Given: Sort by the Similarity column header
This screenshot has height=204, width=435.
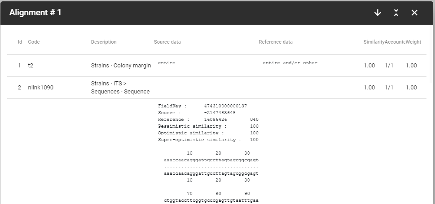Looking at the screenshot, I should pyautogui.click(x=373, y=42).
